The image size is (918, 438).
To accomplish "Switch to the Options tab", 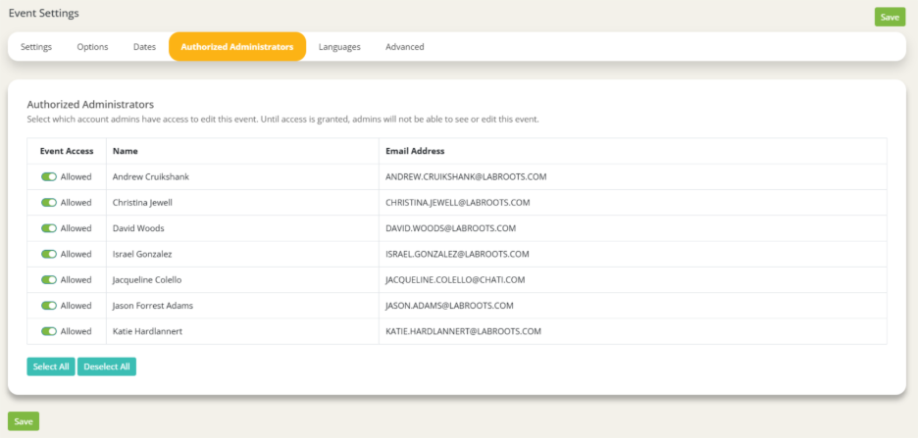I will click(x=92, y=47).
